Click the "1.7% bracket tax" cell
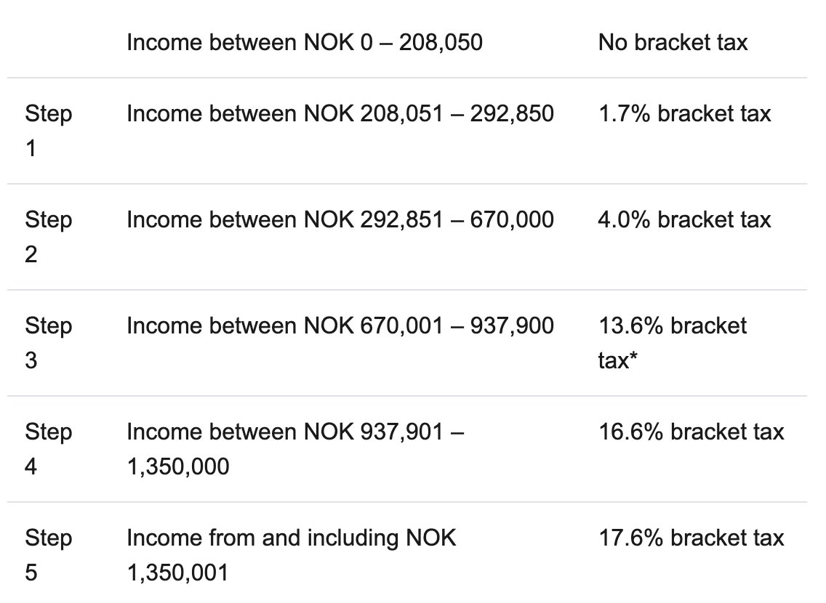Screen dimensions: 826x603 pos(684,113)
